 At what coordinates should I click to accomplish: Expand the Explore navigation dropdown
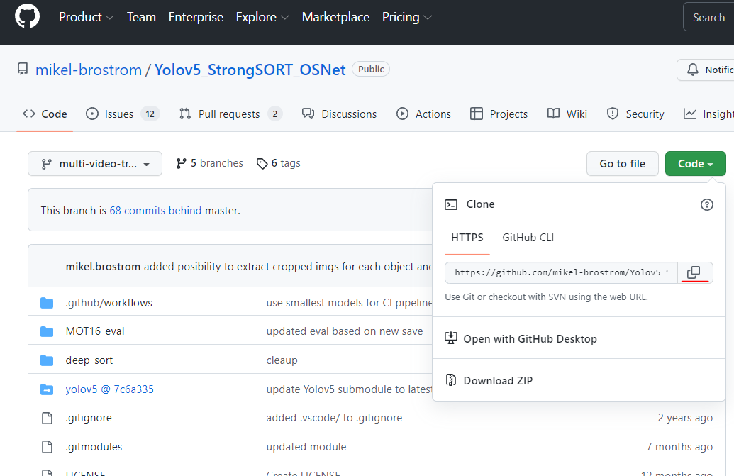click(x=262, y=17)
